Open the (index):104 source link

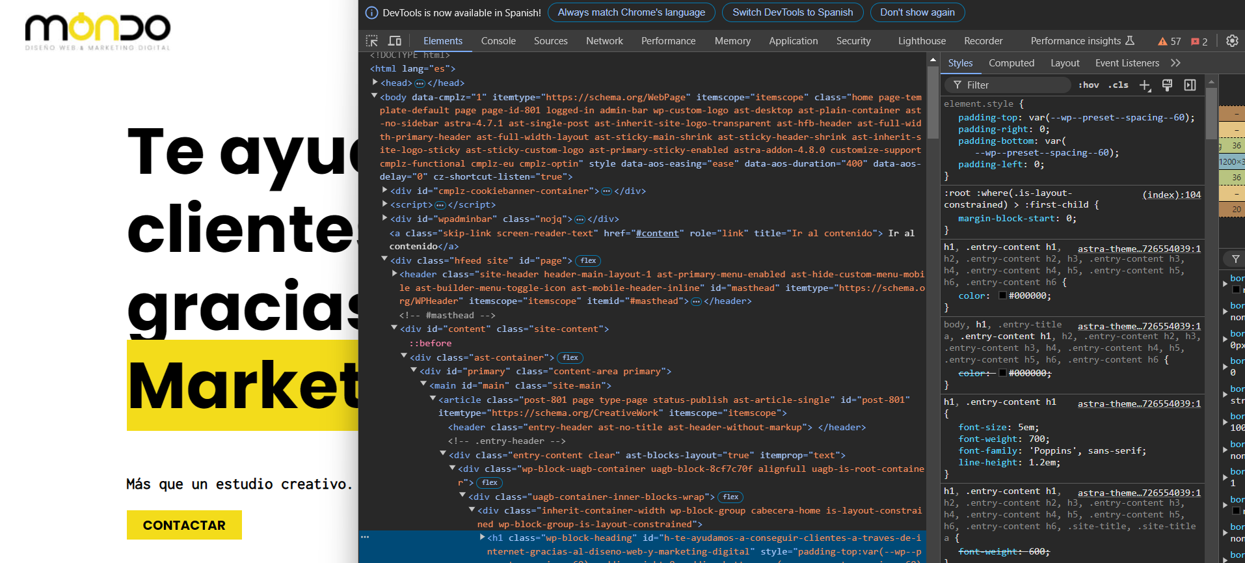tap(1171, 195)
